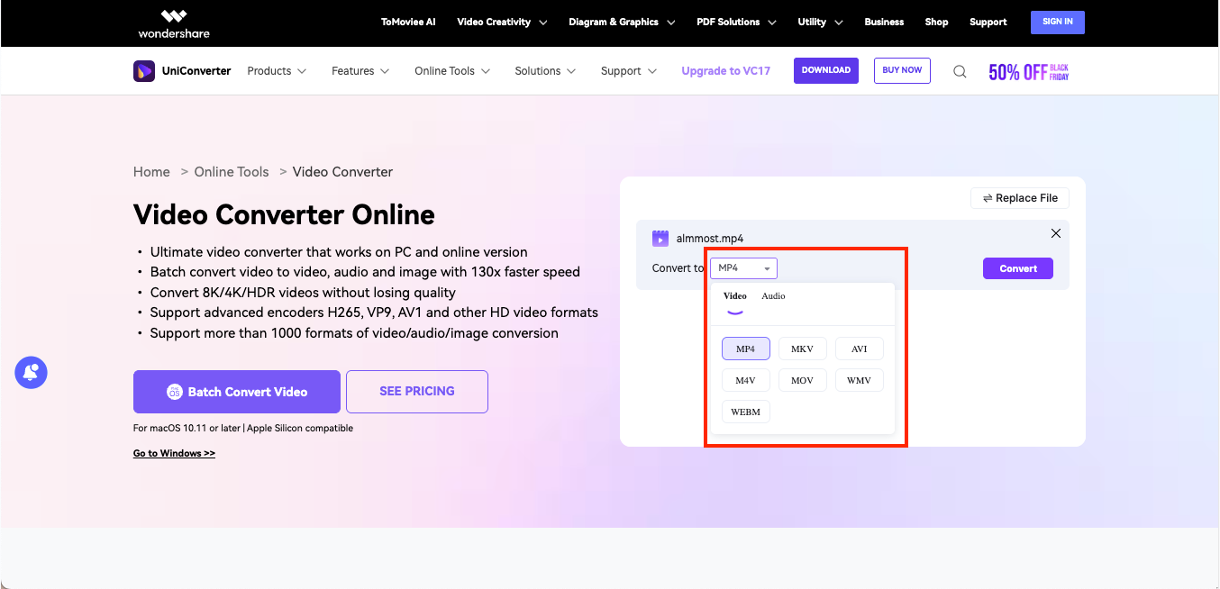Image resolution: width=1220 pixels, height=589 pixels.
Task: Select MKV as the output format
Action: coord(802,348)
